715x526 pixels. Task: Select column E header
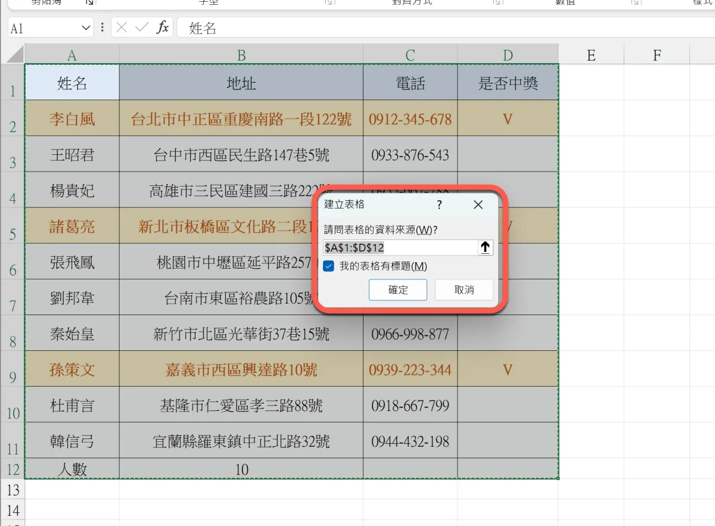(591, 55)
